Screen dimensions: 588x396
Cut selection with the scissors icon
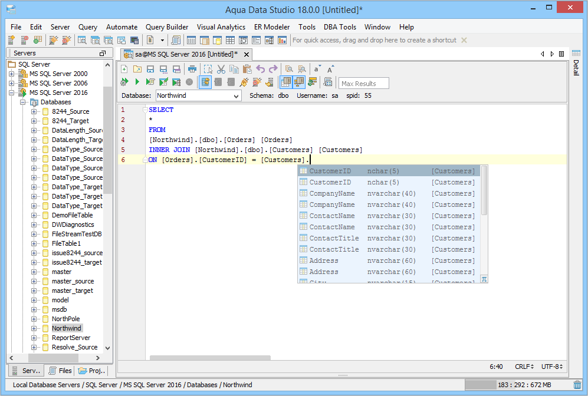[221, 69]
